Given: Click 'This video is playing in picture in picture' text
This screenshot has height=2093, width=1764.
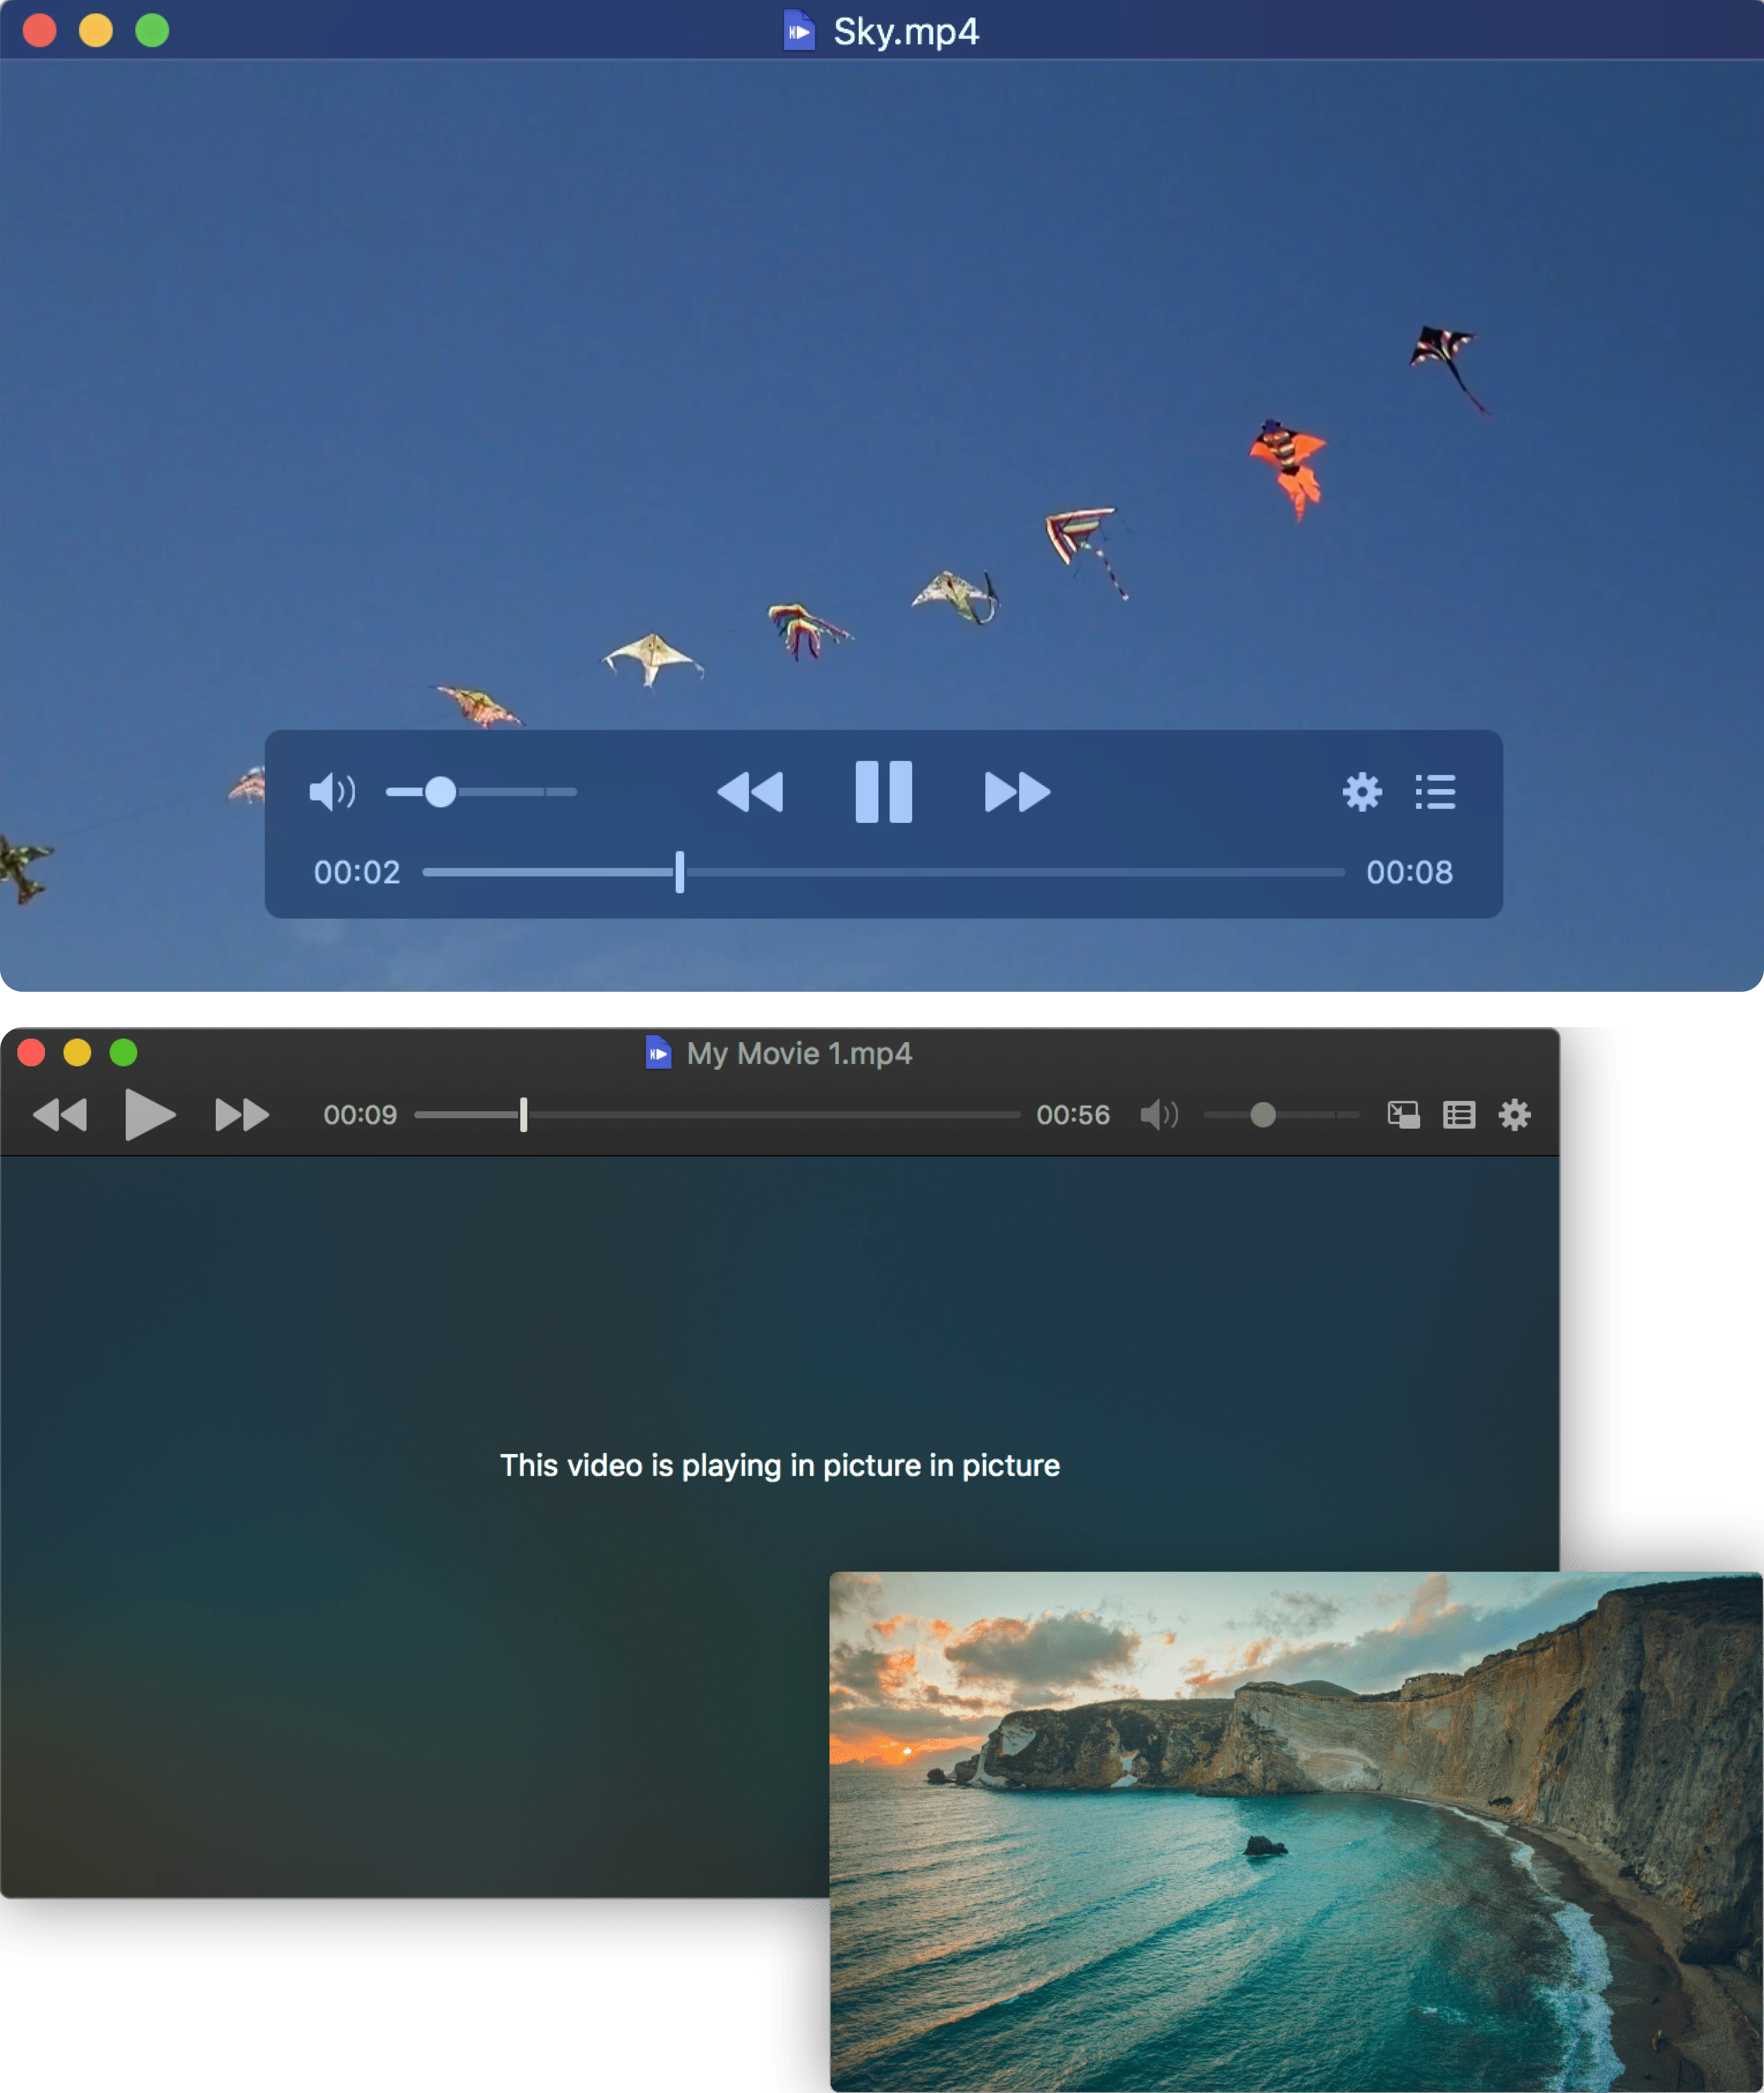Looking at the screenshot, I should tap(780, 1465).
